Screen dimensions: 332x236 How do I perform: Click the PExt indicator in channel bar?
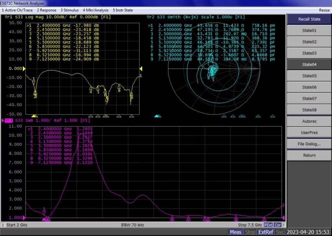click(268, 225)
